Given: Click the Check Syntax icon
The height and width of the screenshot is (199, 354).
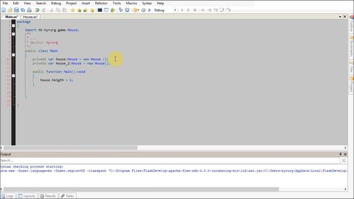Looking at the screenshot, I should point(121,10).
